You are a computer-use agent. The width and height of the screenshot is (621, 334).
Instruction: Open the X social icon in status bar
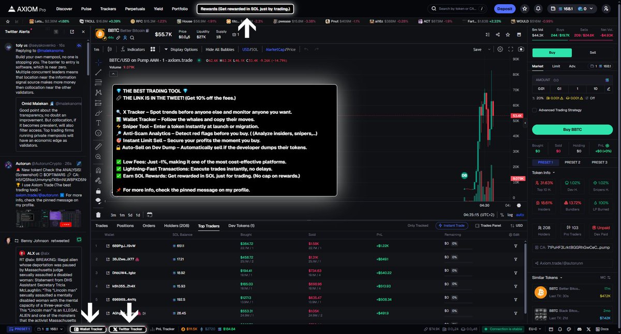click(587, 329)
